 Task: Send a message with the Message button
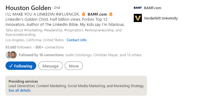click(x=51, y=66)
